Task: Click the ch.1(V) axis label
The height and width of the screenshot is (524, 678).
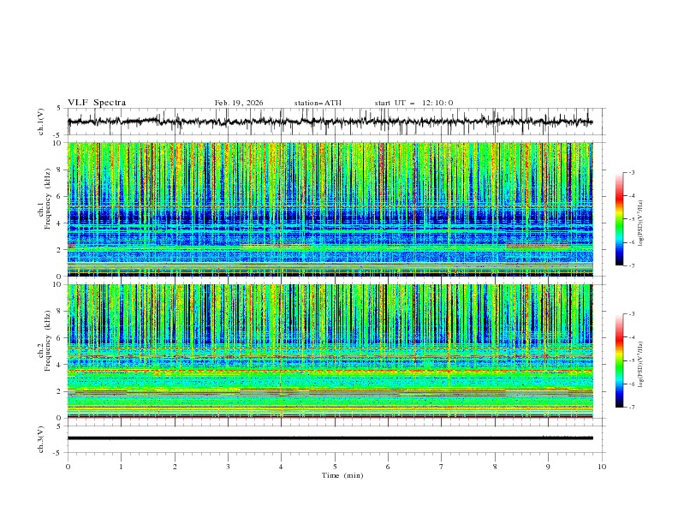Action: pos(42,122)
